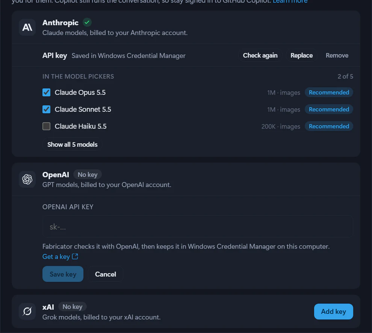Click the Claude models billing description
The image size is (372, 333).
tap(115, 32)
